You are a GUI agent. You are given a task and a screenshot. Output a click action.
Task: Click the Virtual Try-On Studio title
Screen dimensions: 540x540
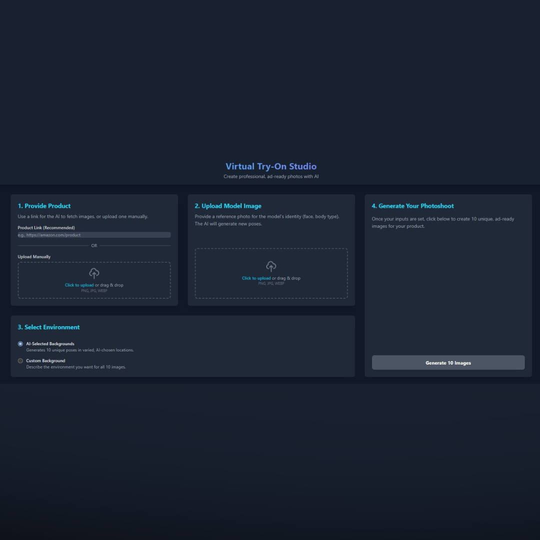click(270, 166)
